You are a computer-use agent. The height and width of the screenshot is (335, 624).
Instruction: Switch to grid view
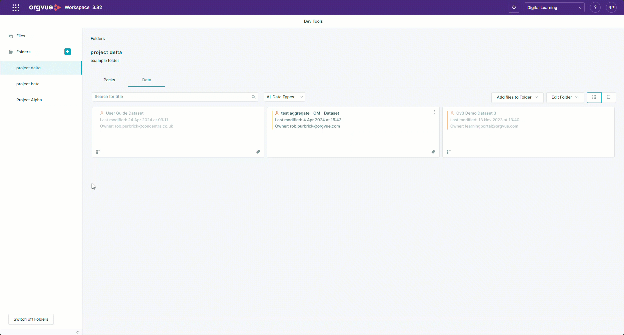coord(594,97)
